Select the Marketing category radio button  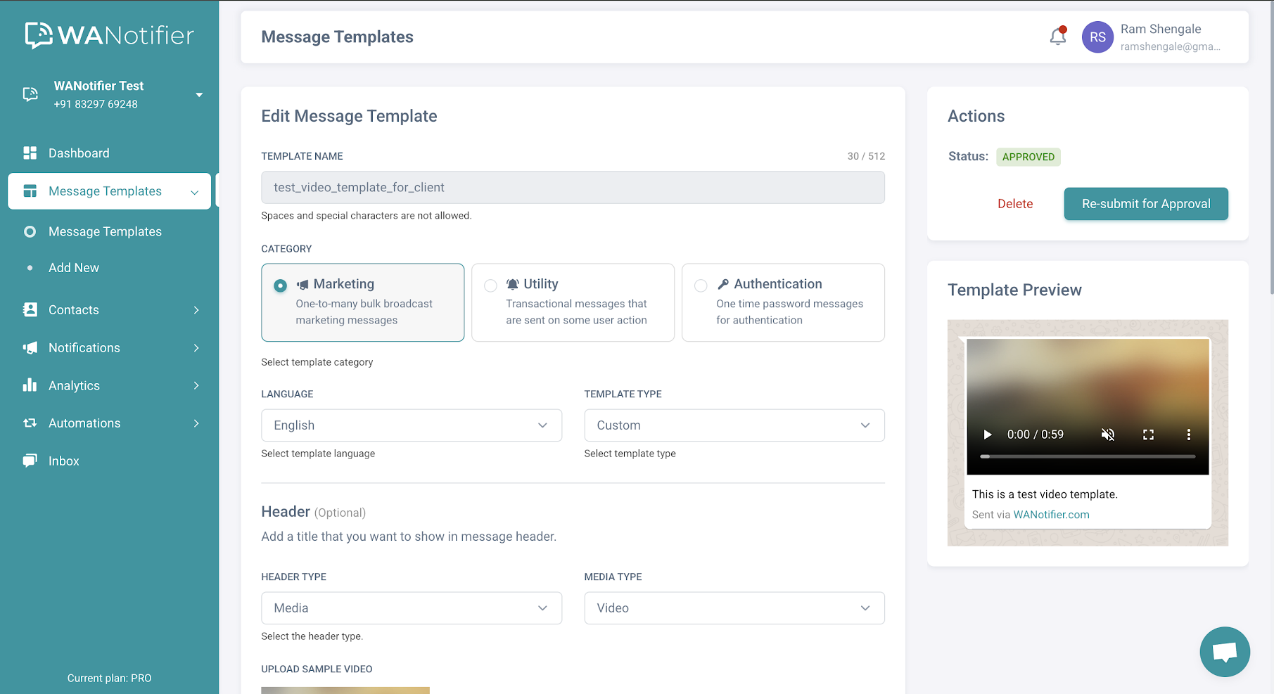279,285
